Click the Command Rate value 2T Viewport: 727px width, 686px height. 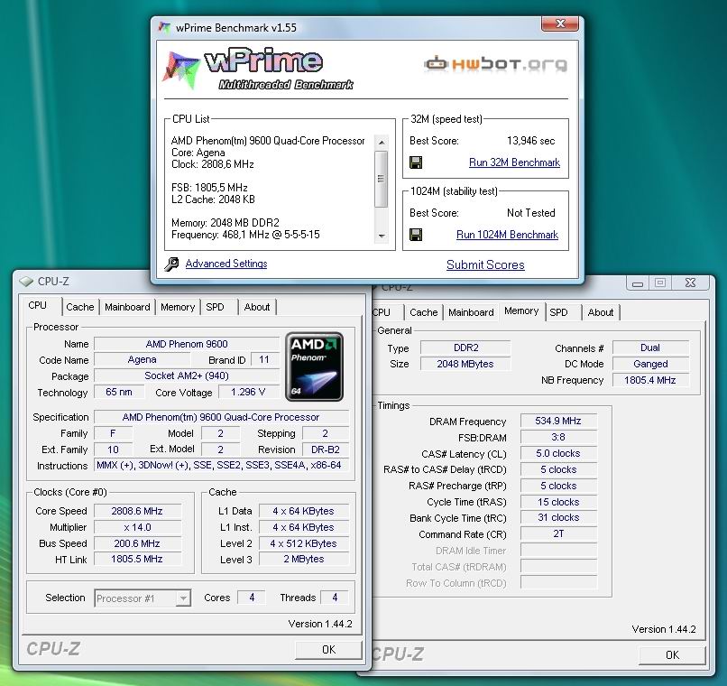pyautogui.click(x=558, y=533)
